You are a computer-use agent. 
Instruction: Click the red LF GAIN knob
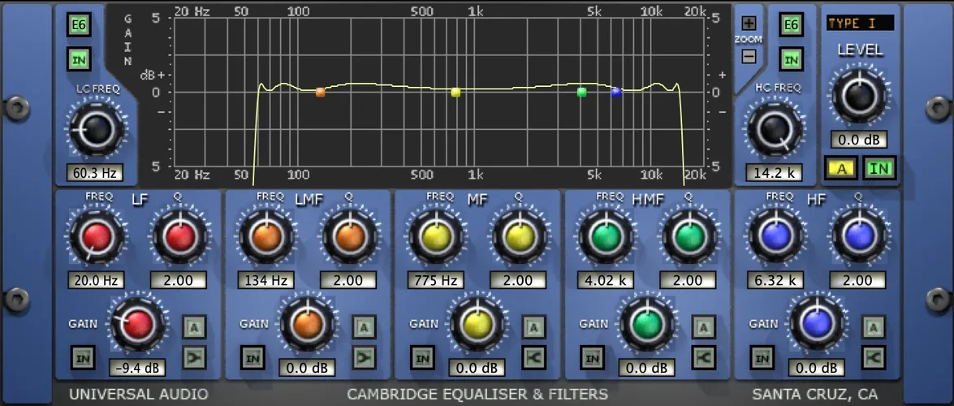click(137, 325)
